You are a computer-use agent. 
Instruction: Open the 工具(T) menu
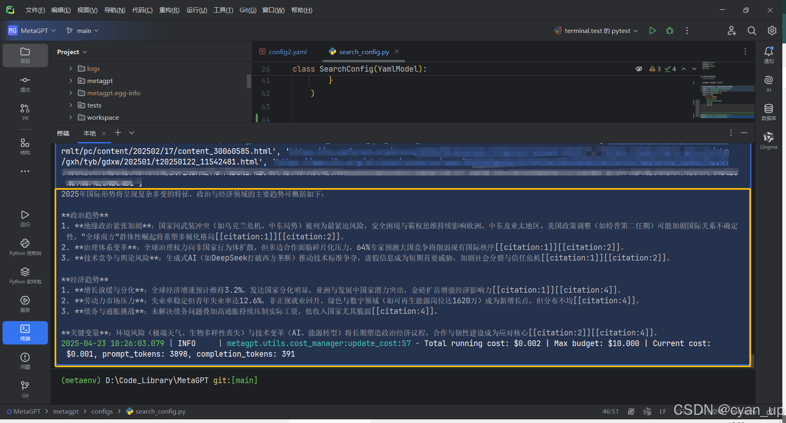[223, 10]
